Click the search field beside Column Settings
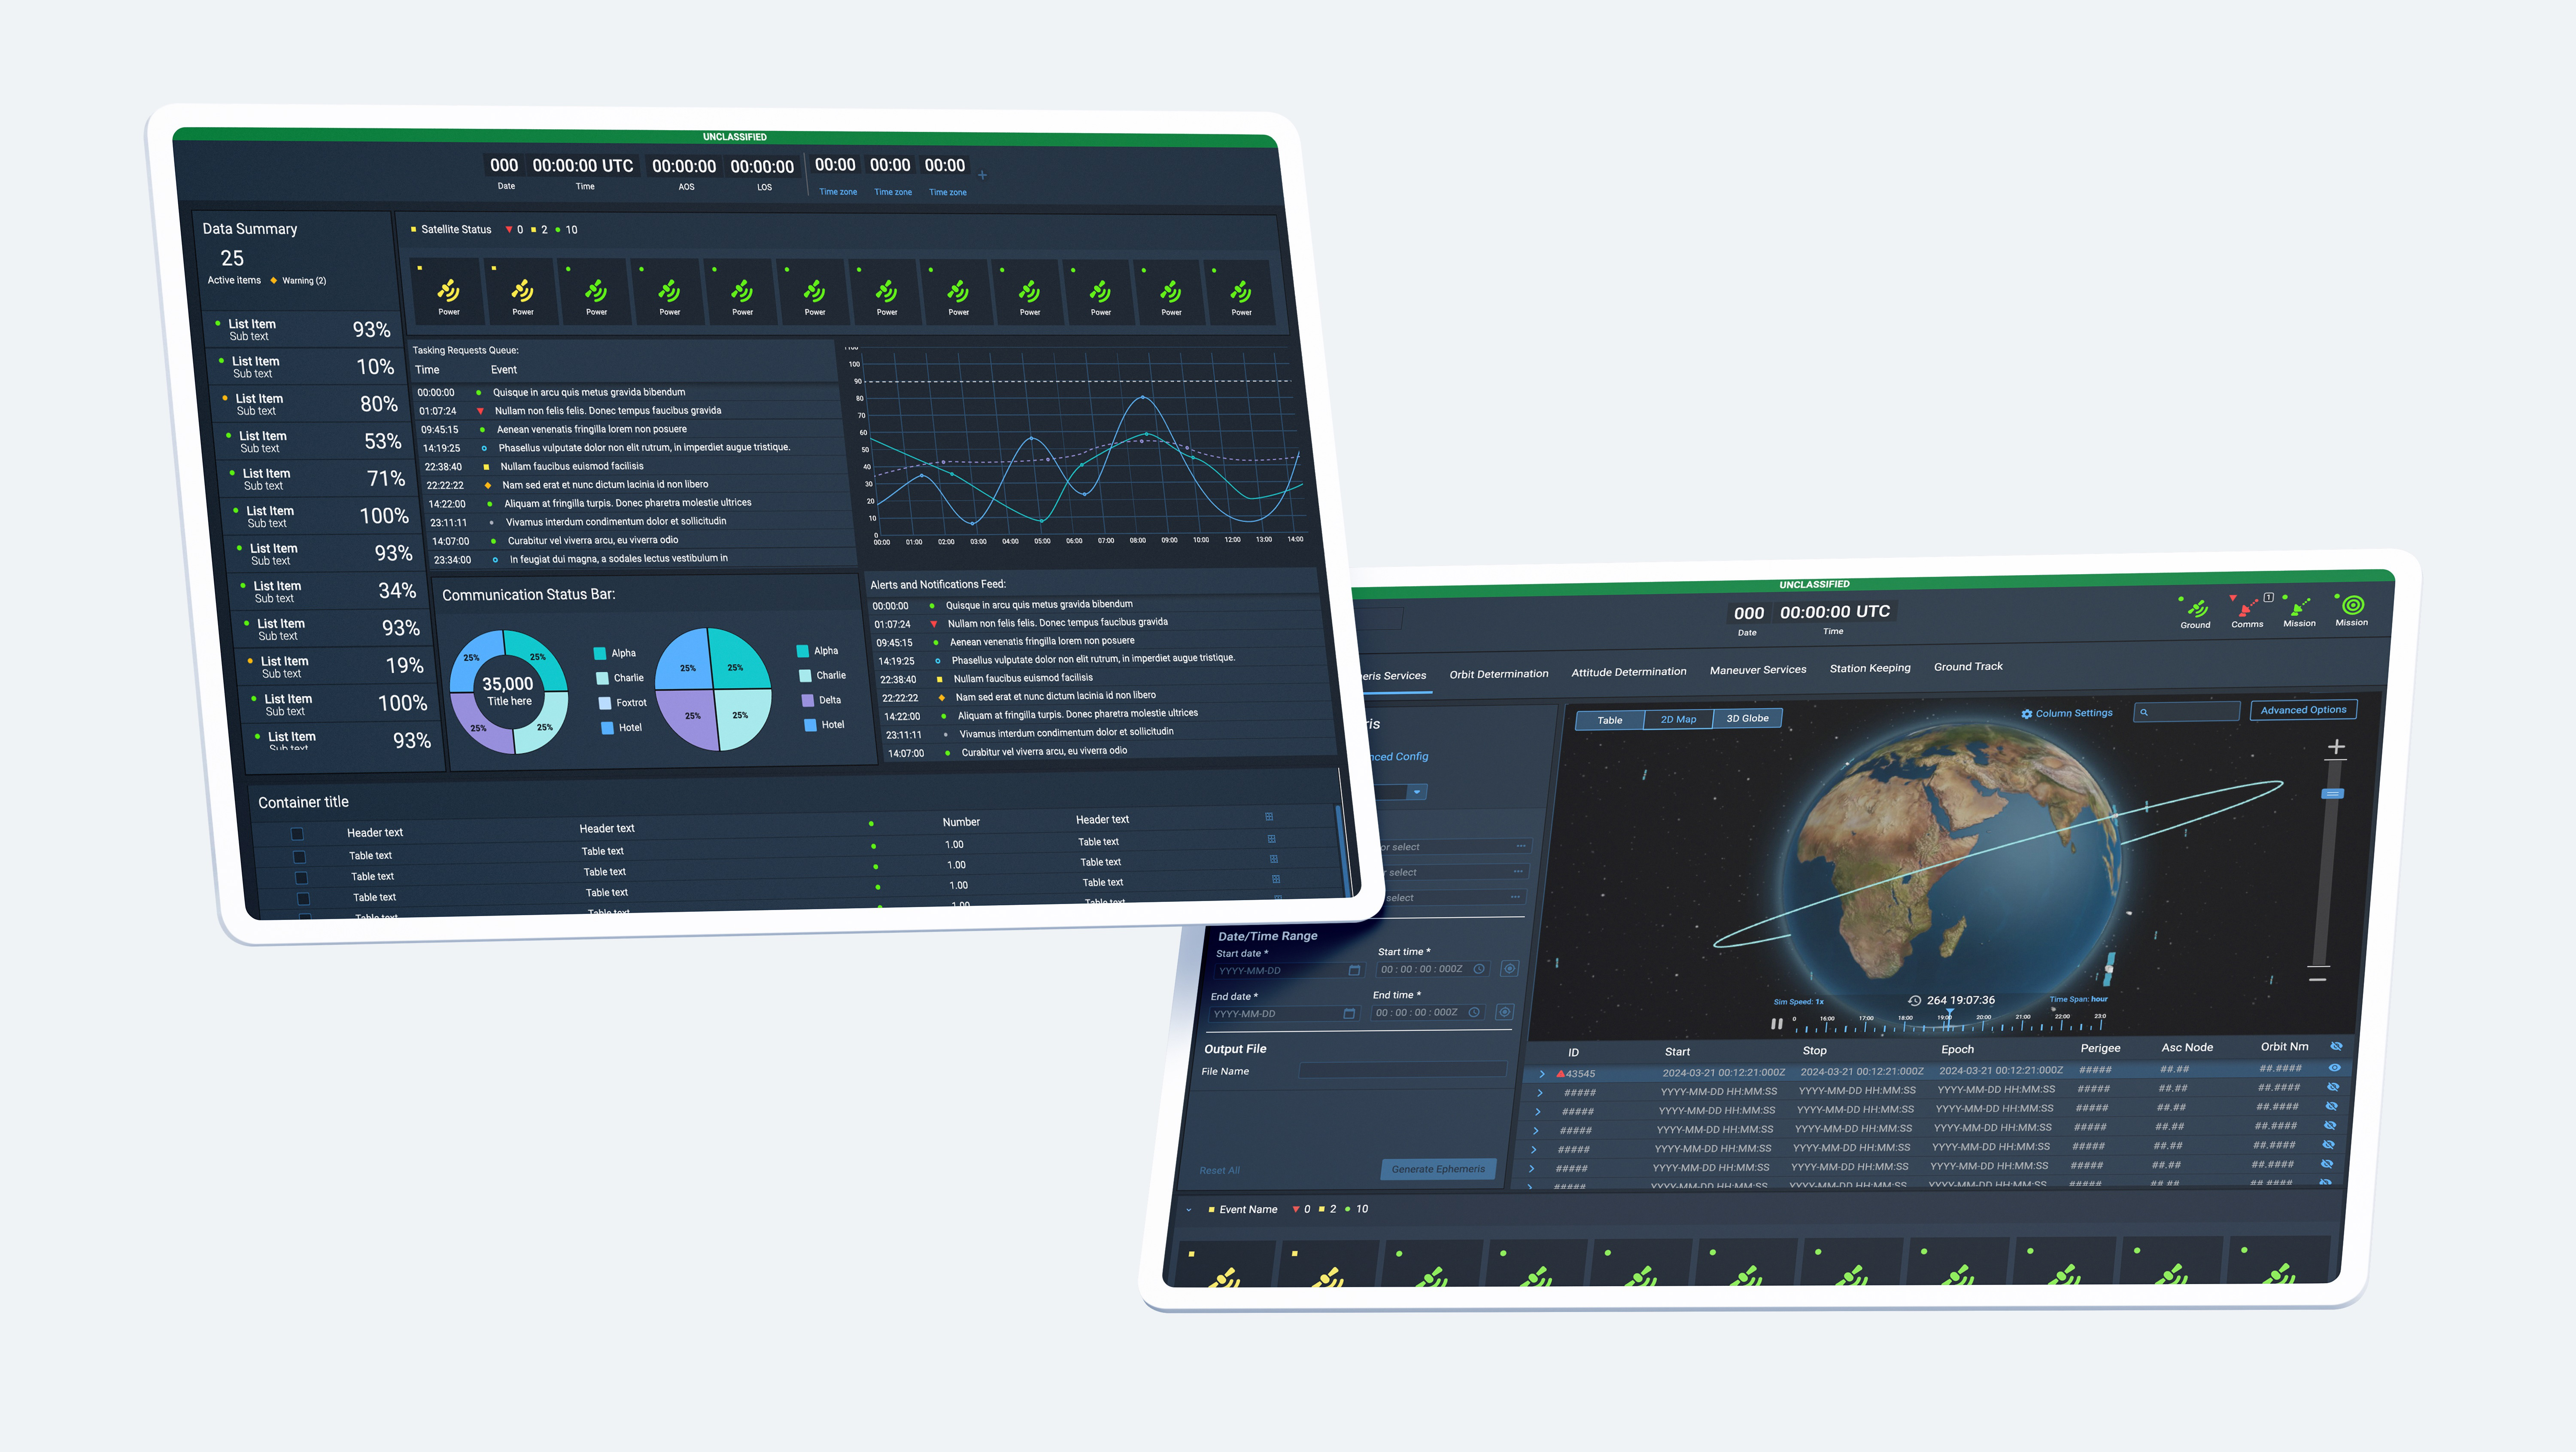The image size is (2576, 1452). point(2186,711)
